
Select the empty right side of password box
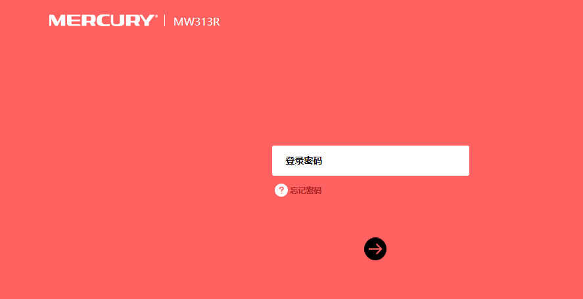(x=394, y=161)
